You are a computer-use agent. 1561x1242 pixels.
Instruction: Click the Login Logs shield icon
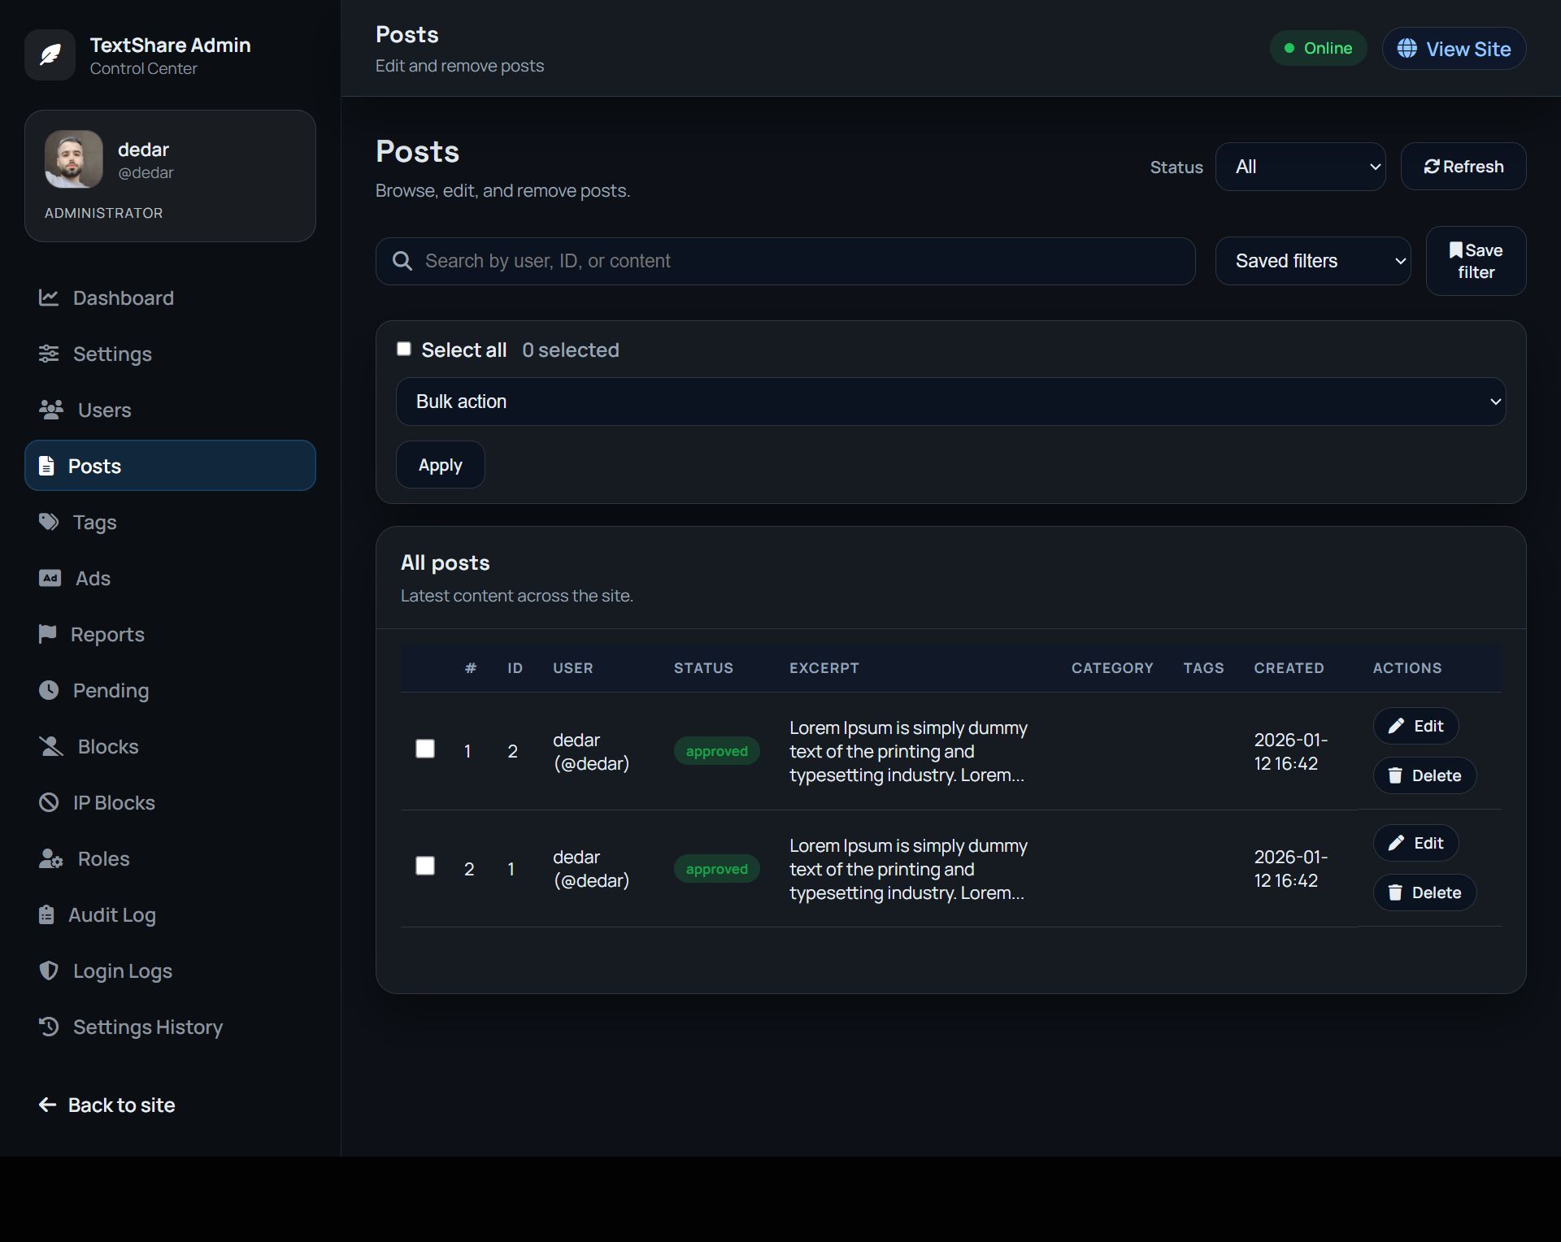[x=49, y=971]
